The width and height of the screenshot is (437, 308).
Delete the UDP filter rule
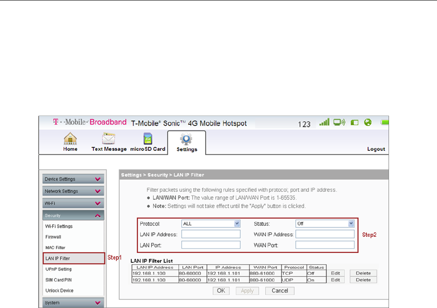(364, 280)
